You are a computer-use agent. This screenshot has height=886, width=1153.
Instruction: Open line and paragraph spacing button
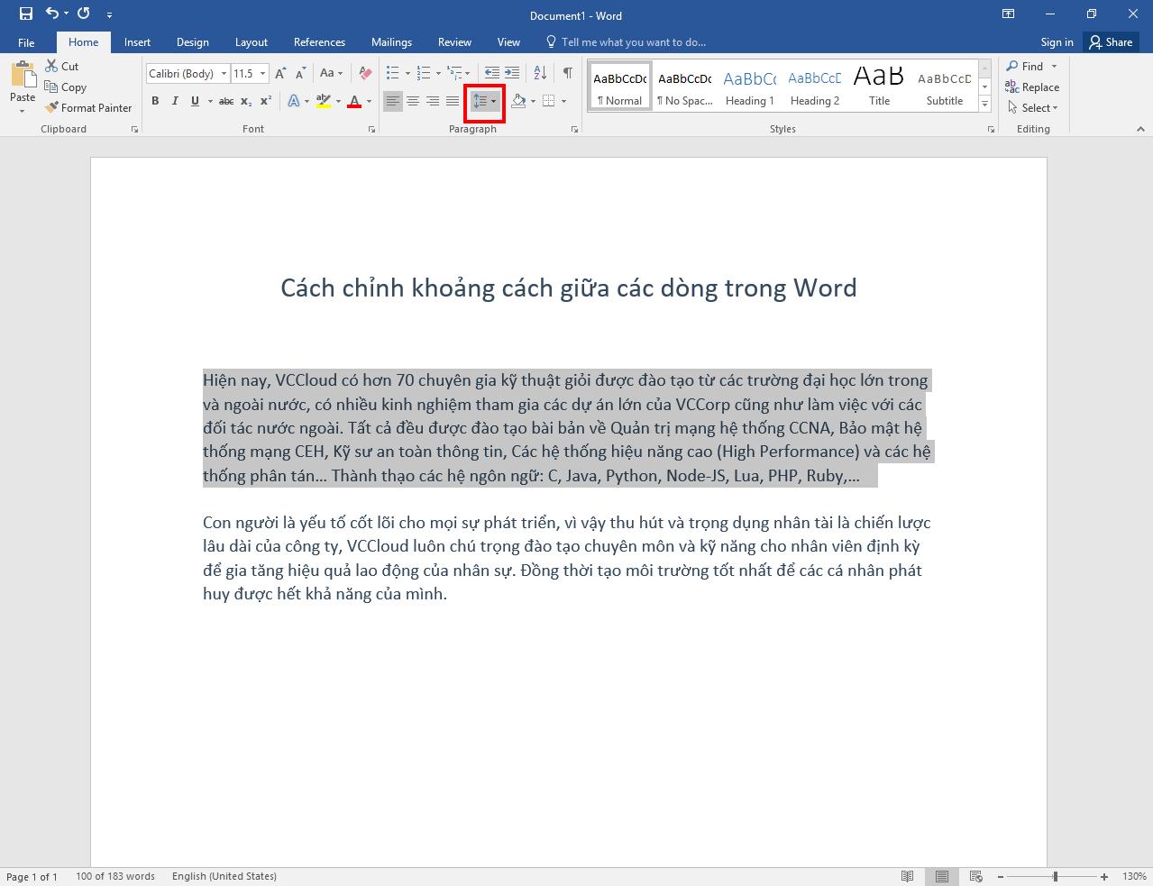[x=484, y=102]
